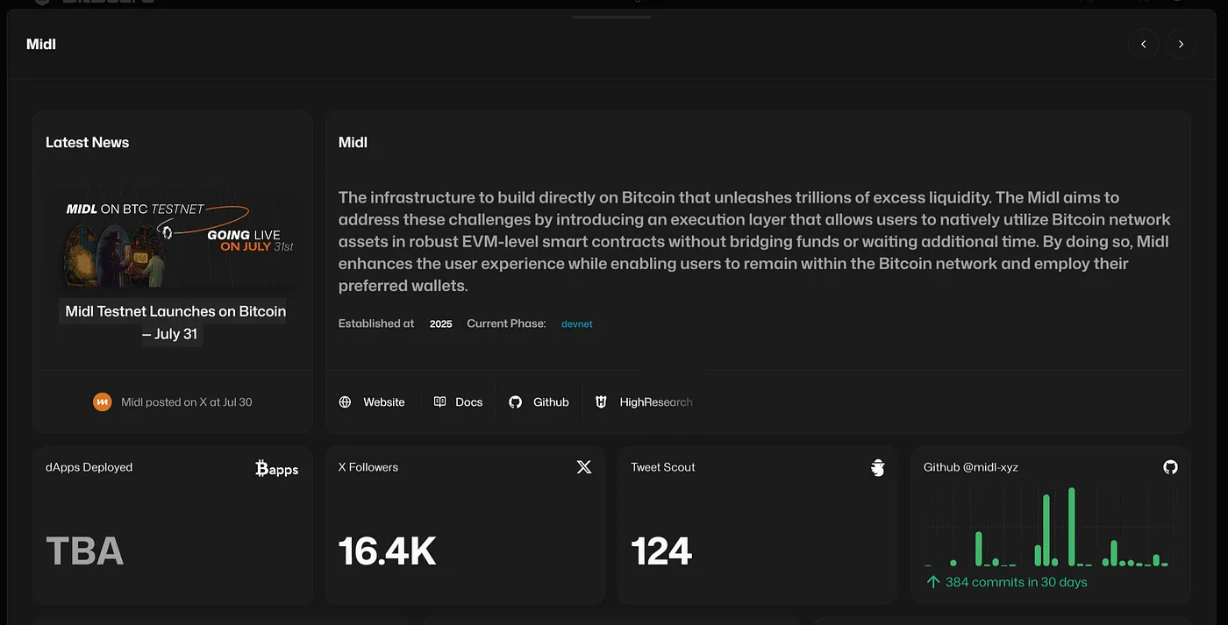Open the Github link text
The height and width of the screenshot is (625, 1228).
pos(551,402)
